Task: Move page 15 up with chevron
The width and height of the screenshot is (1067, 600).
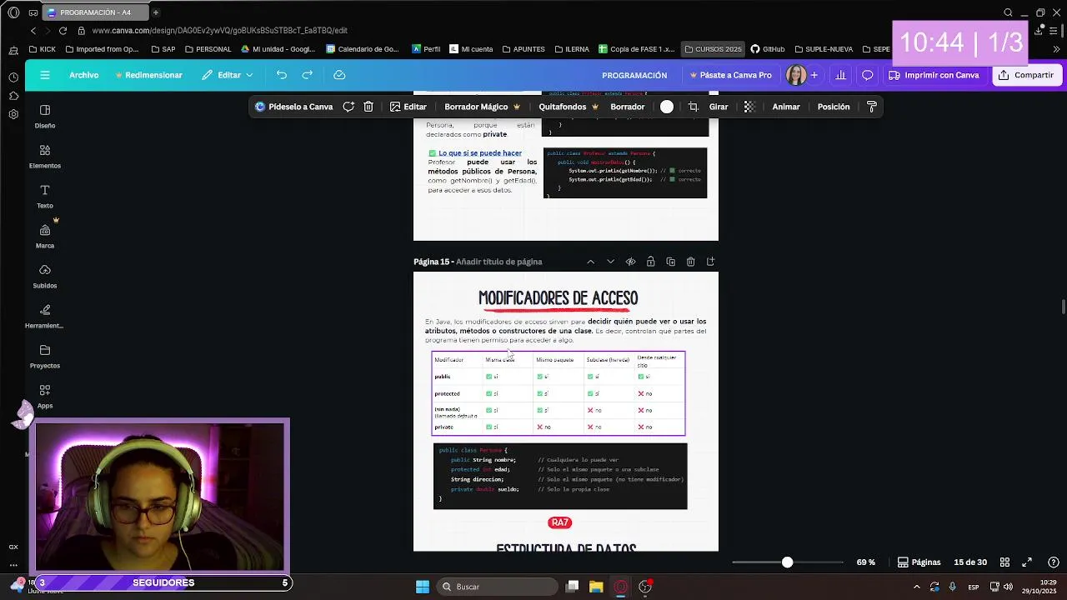Action: point(590,262)
